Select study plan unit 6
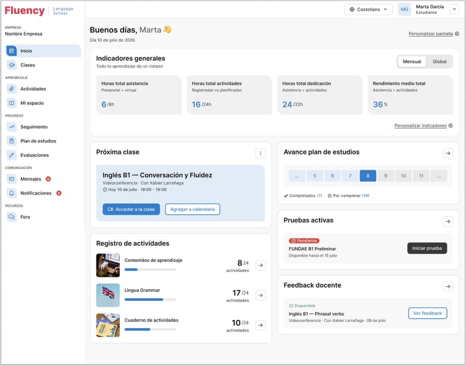The width and height of the screenshot is (466, 366). pos(332,176)
